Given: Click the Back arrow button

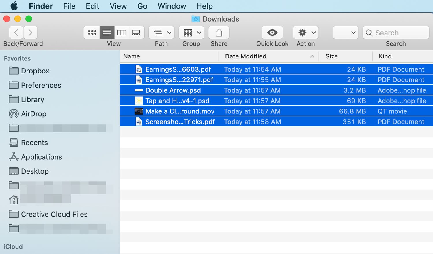Looking at the screenshot, I should coord(16,33).
